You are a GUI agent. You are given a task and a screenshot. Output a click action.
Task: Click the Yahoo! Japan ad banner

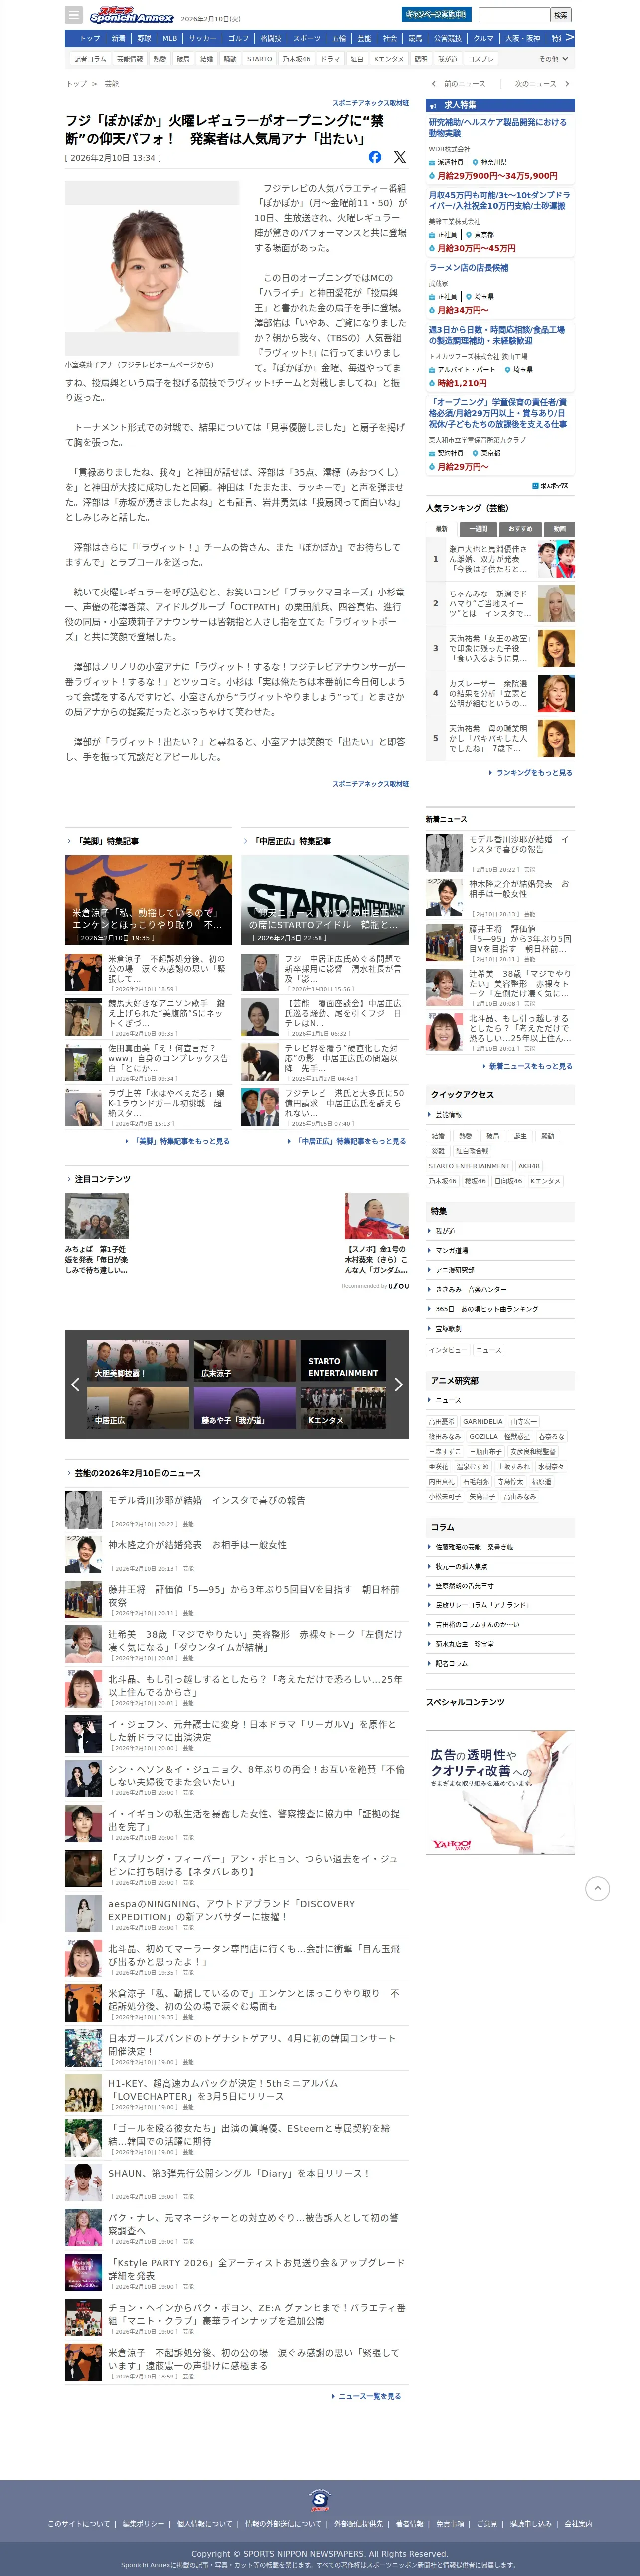500,1791
